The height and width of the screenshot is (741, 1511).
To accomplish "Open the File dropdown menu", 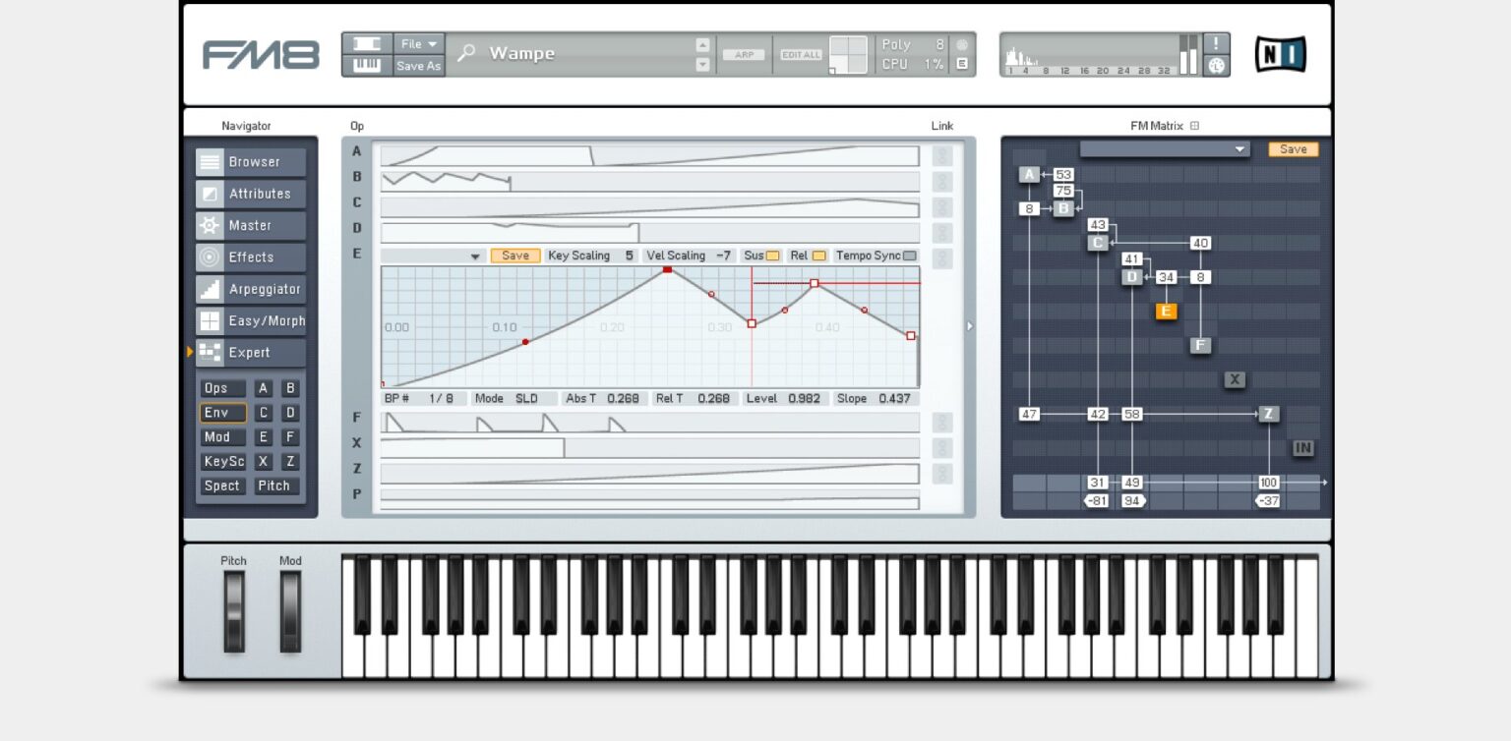I will [x=417, y=42].
